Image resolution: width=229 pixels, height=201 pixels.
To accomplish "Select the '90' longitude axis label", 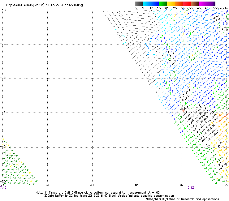I will (227, 185).
